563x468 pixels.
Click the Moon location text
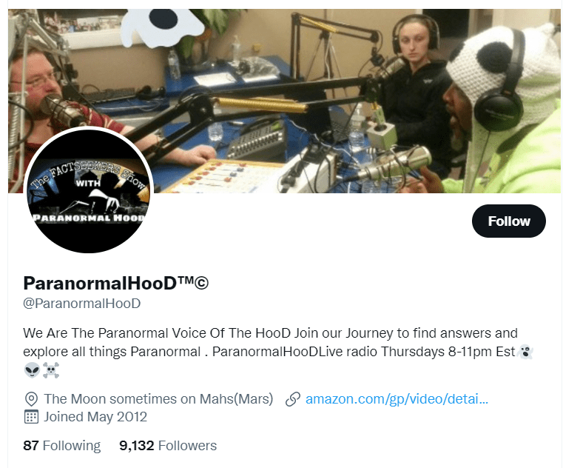tap(158, 399)
